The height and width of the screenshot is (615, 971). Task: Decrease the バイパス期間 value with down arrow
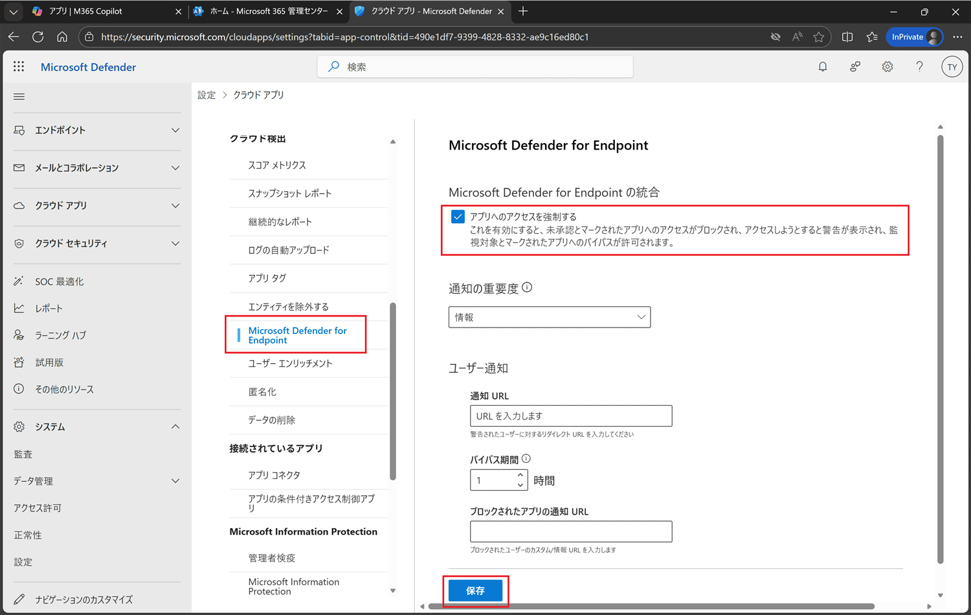pos(520,485)
